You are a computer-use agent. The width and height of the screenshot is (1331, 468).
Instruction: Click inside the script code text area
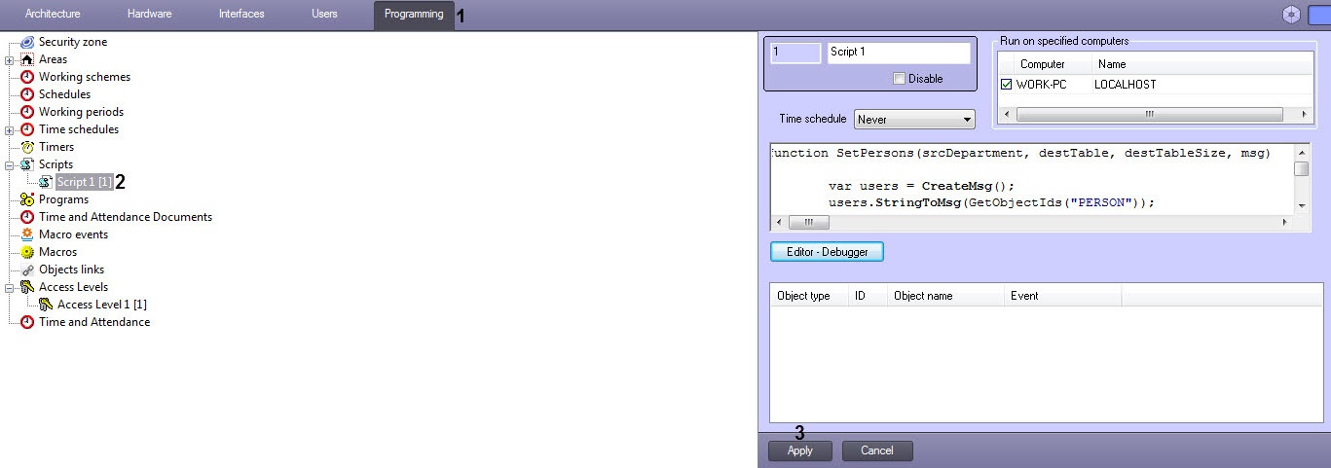click(1031, 179)
